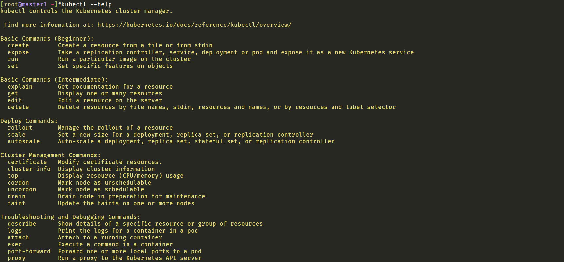Viewport: 564px width, 262px height.
Task: Click the 'run' command entry
Action: point(13,59)
